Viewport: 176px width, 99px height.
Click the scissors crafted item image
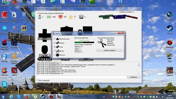coord(102,43)
